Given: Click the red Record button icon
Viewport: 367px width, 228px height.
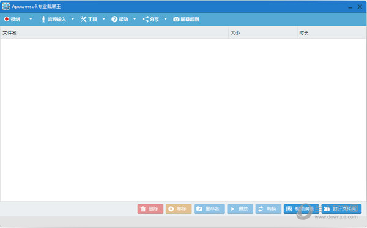Looking at the screenshot, I should click(7, 19).
